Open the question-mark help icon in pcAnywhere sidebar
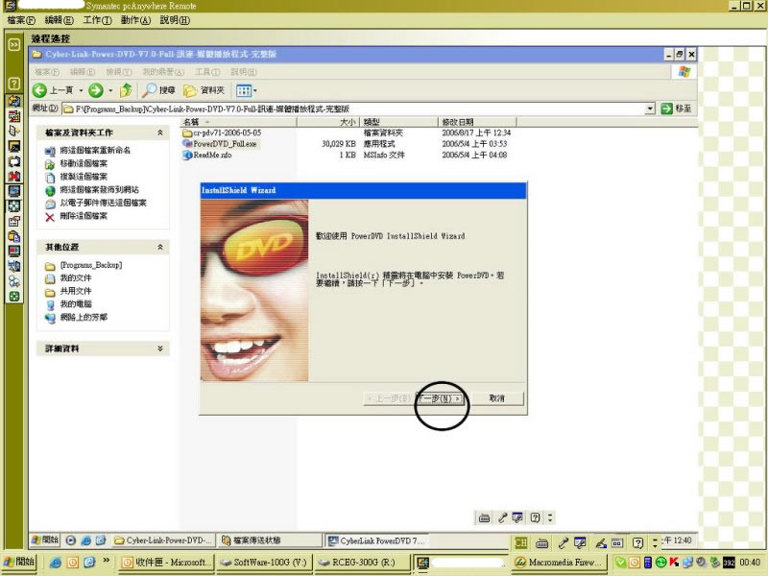Viewport: 768px width, 576px height. (14, 84)
